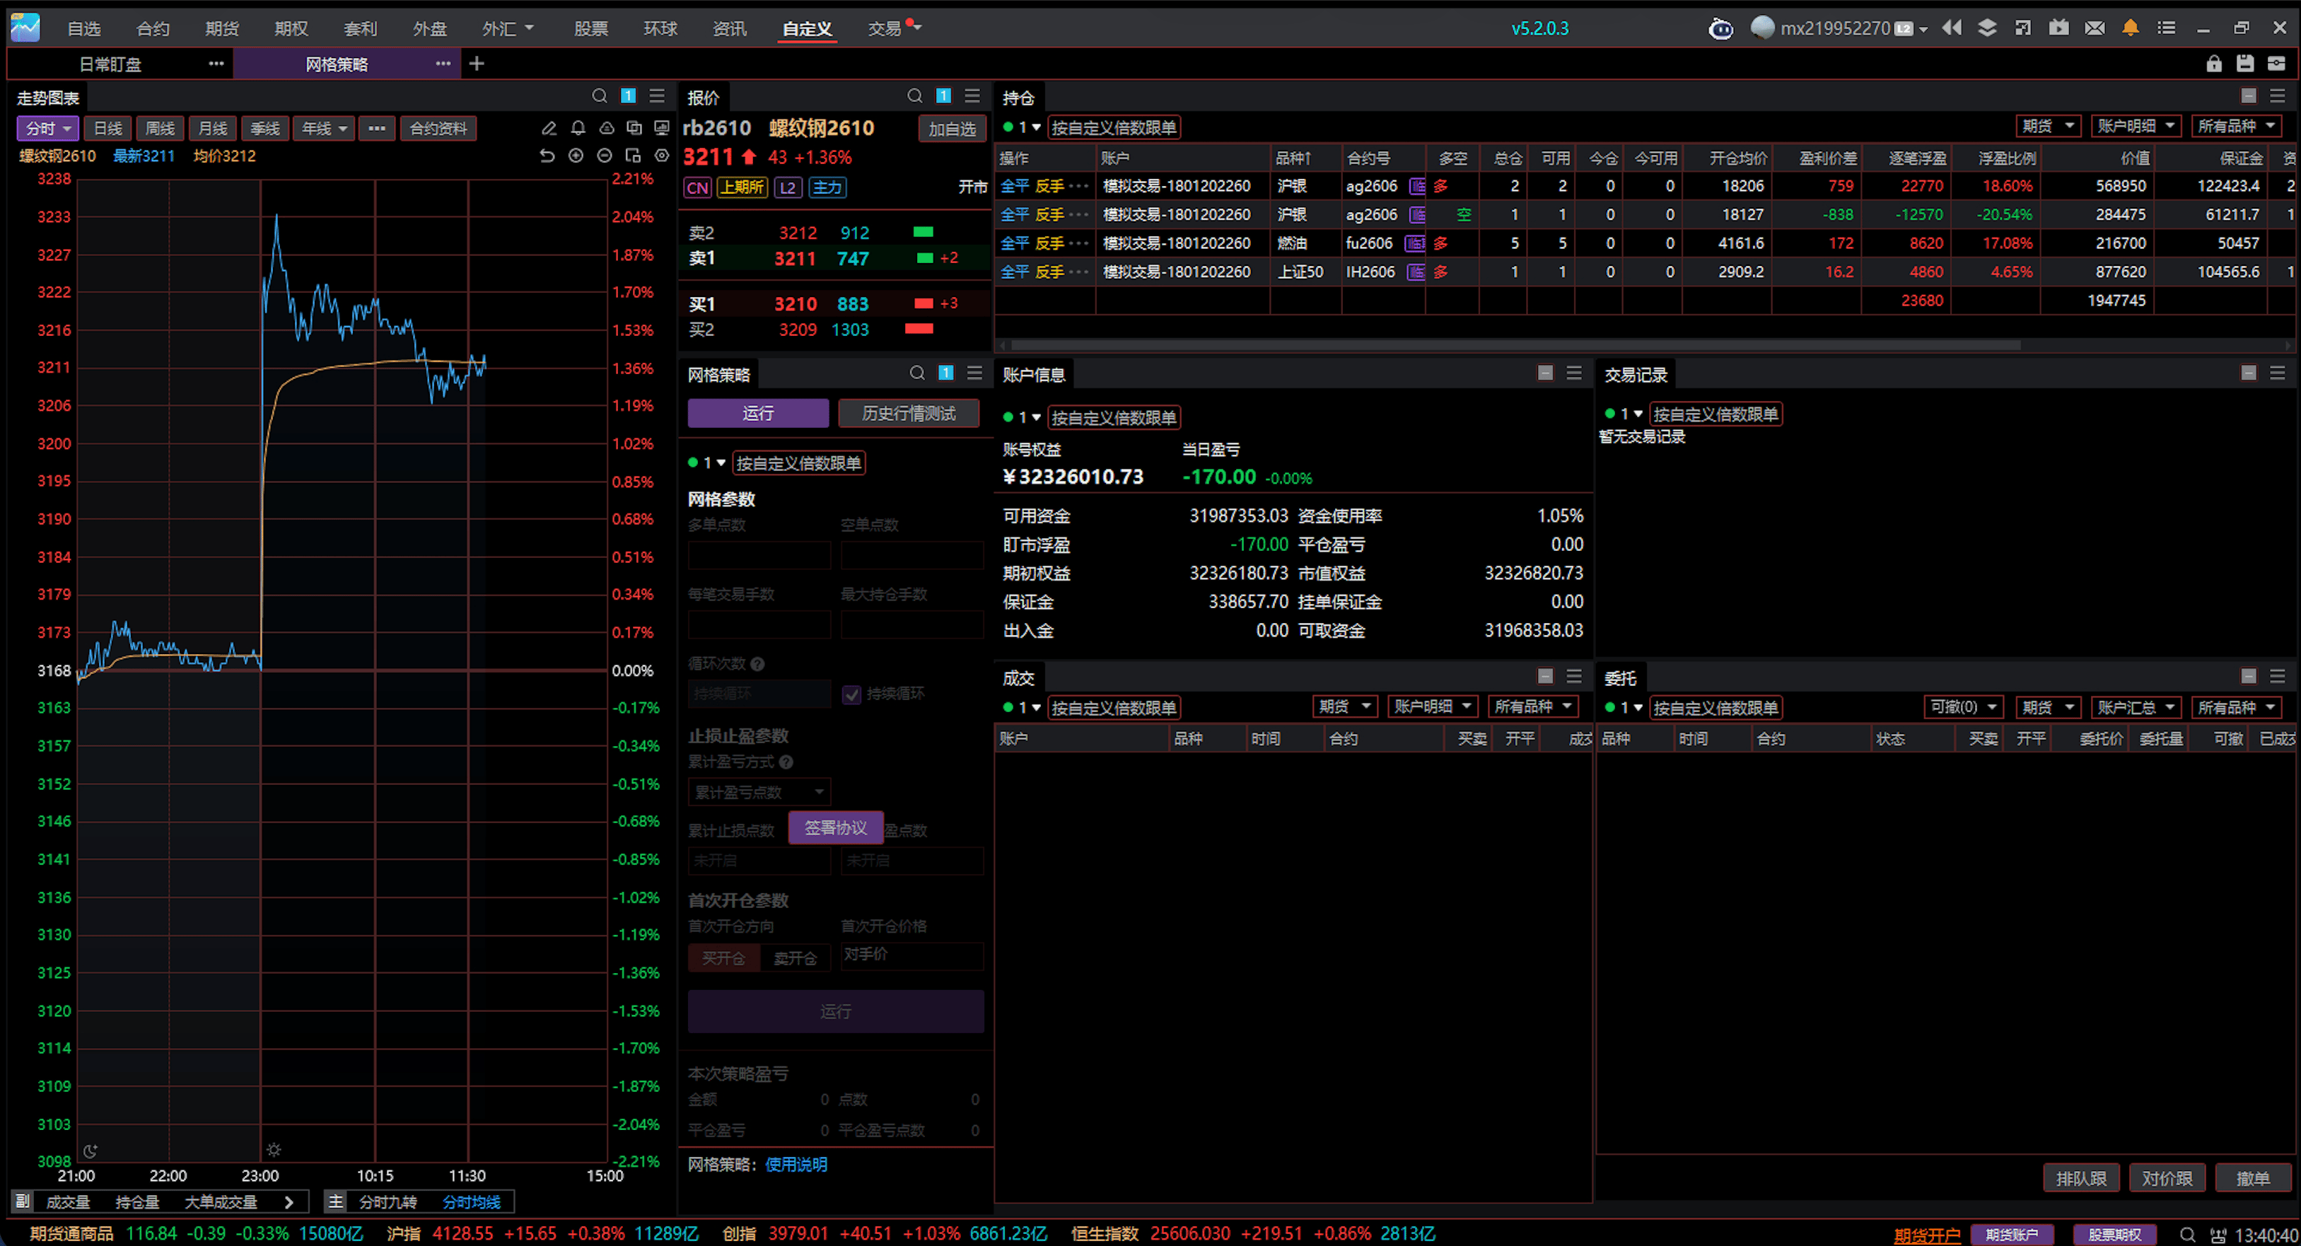
Task: Open the notification bell in the title bar
Action: [2131, 28]
